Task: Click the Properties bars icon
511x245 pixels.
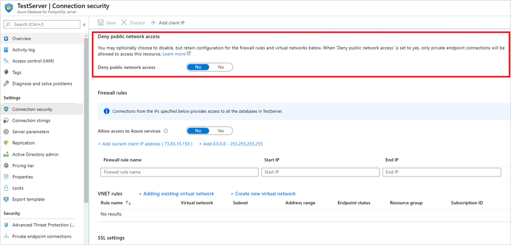Action: pyautogui.click(x=6, y=177)
